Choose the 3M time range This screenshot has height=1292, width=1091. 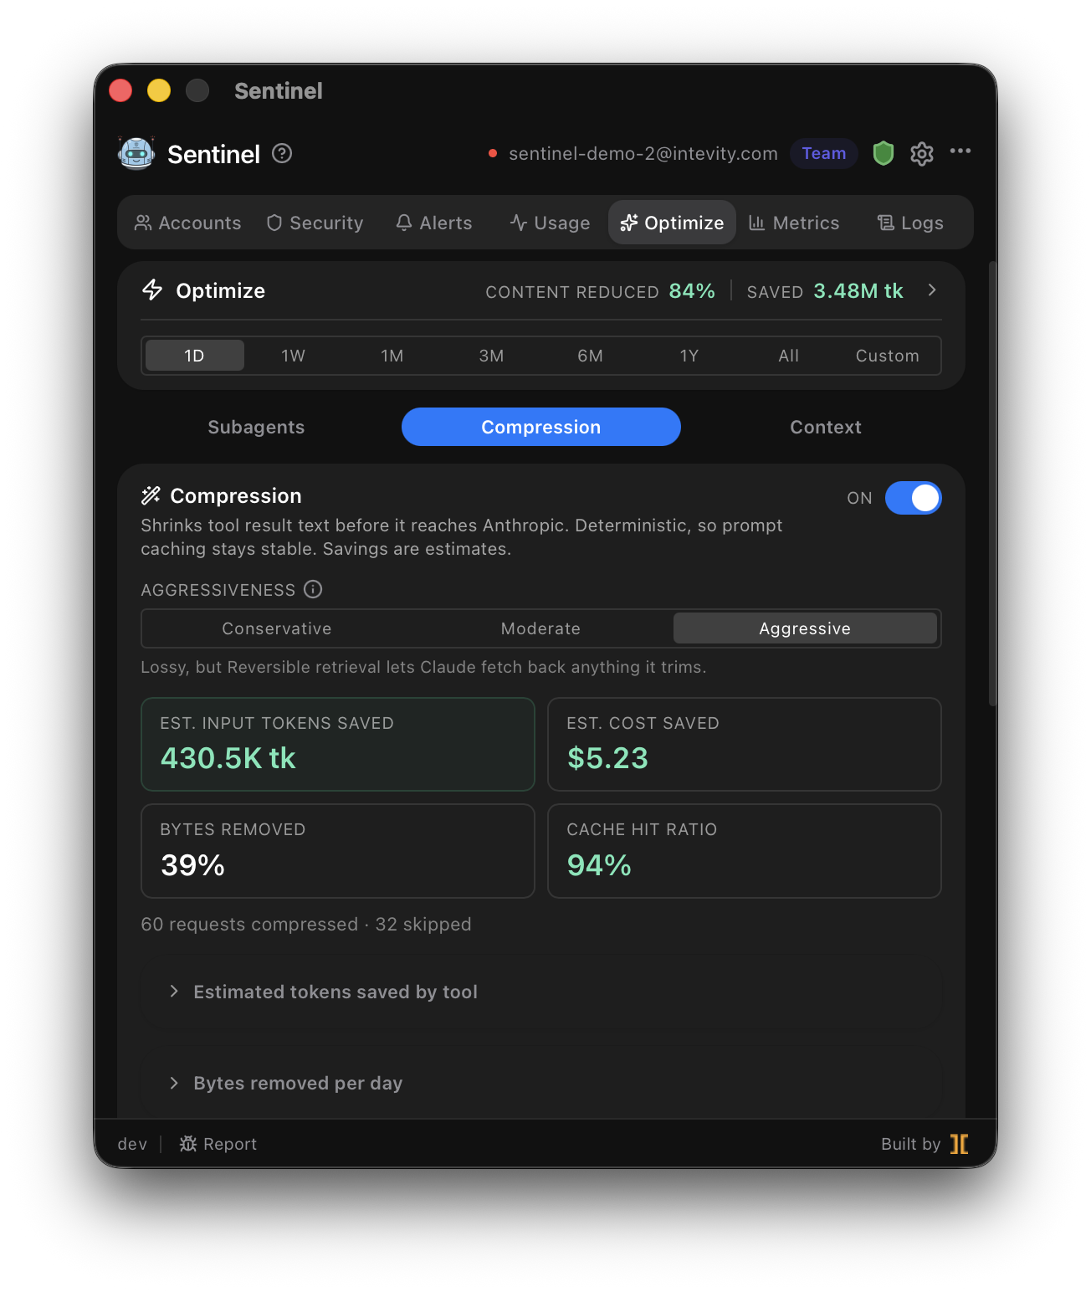coord(492,356)
